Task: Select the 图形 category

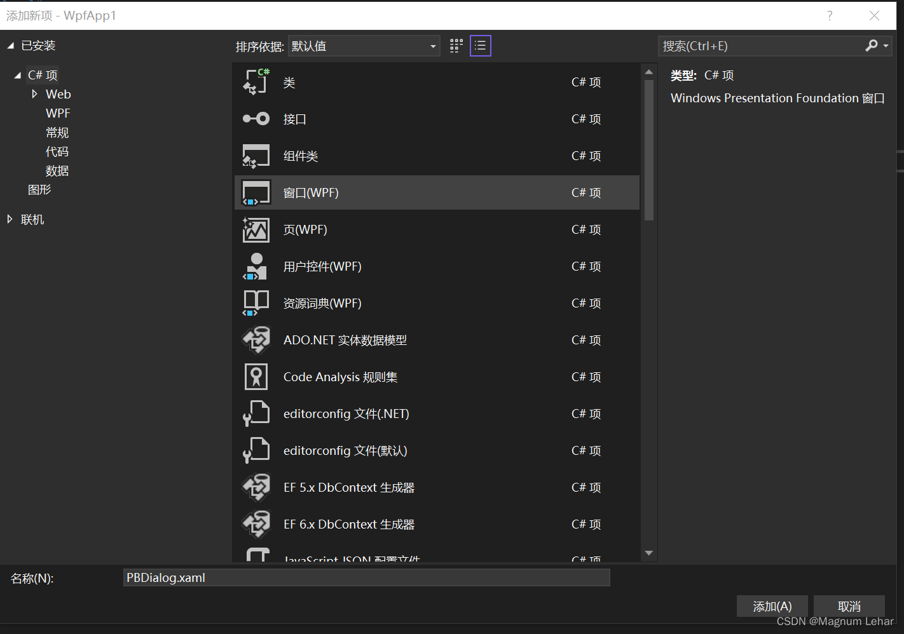Action: [39, 189]
